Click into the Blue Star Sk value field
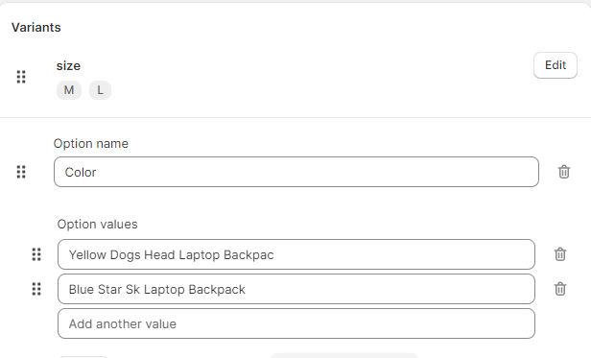 [296, 289]
